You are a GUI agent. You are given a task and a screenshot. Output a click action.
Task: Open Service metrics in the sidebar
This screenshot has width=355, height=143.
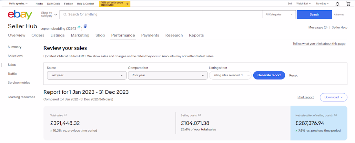(19, 82)
